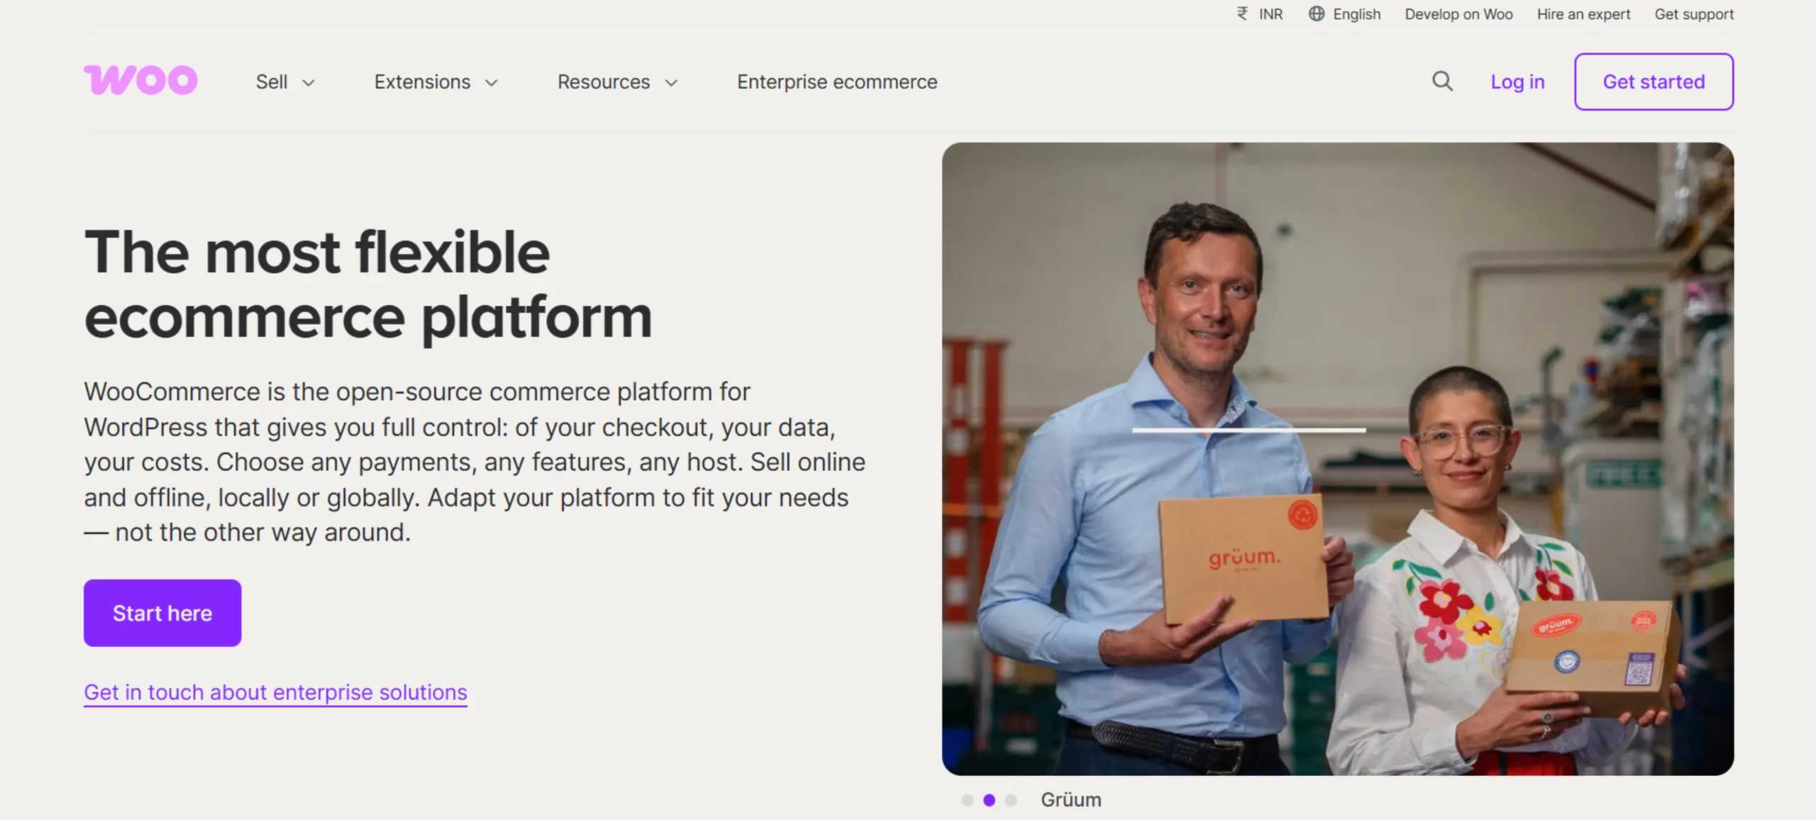Select Develop on Woo
The height and width of the screenshot is (820, 1816).
tap(1458, 13)
